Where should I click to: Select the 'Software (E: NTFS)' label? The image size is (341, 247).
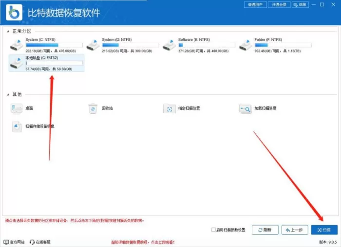click(194, 39)
